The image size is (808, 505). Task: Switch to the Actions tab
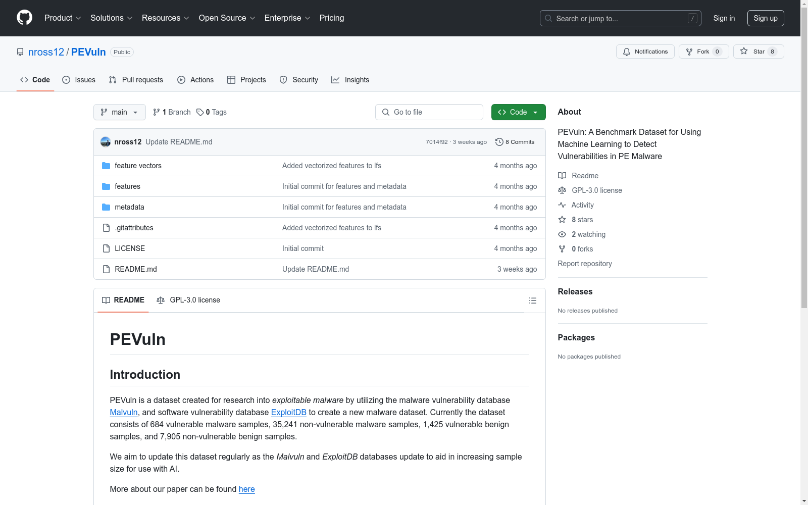195,80
